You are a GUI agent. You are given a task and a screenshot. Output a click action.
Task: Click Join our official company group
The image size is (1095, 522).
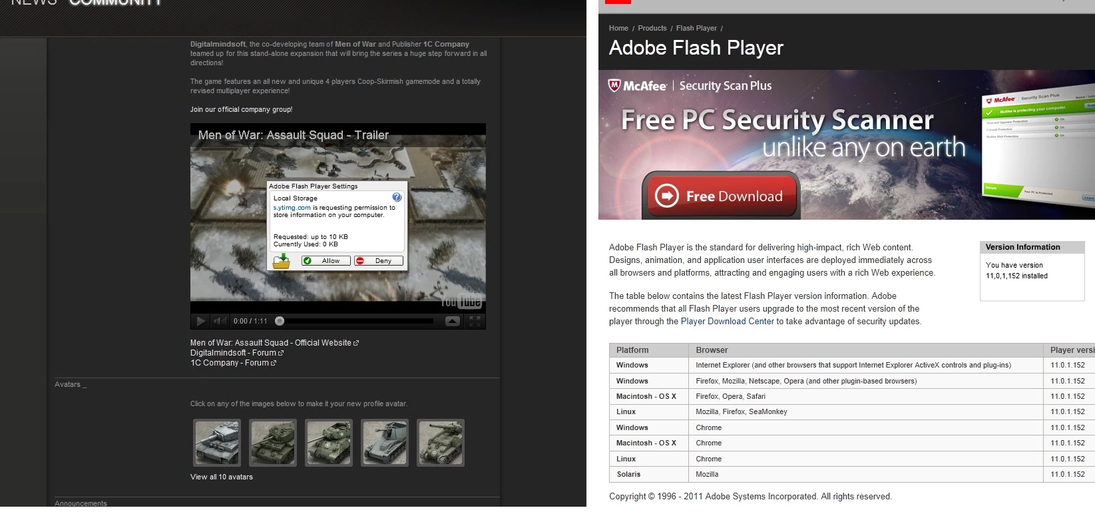coord(241,109)
